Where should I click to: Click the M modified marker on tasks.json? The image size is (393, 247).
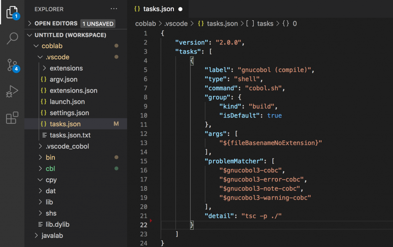[x=116, y=124]
